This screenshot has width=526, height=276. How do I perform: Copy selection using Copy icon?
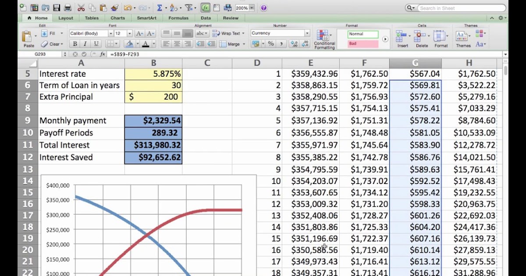coord(92,7)
